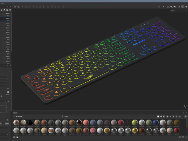Open the Material channel dropdown in viewport
The image size is (188, 141).
pos(179,11)
